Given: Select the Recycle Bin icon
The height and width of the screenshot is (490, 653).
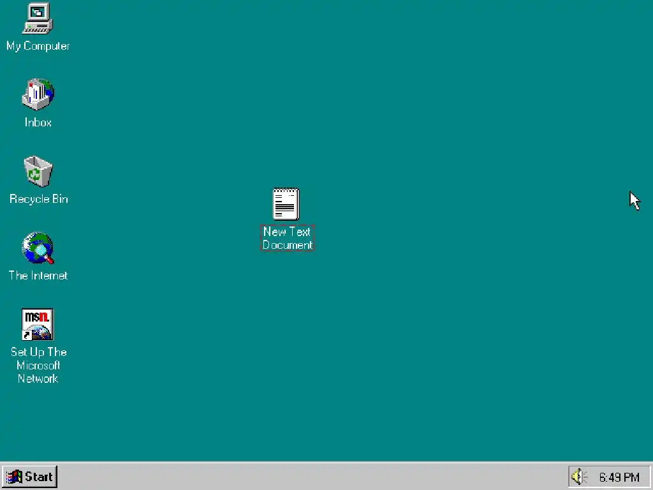Looking at the screenshot, I should 38,171.
